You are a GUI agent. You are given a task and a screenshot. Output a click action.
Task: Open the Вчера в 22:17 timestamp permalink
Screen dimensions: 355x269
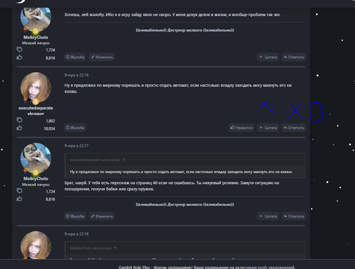tap(77, 146)
